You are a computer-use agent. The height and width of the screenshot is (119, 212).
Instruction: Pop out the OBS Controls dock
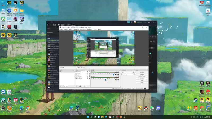click(x=148, y=70)
